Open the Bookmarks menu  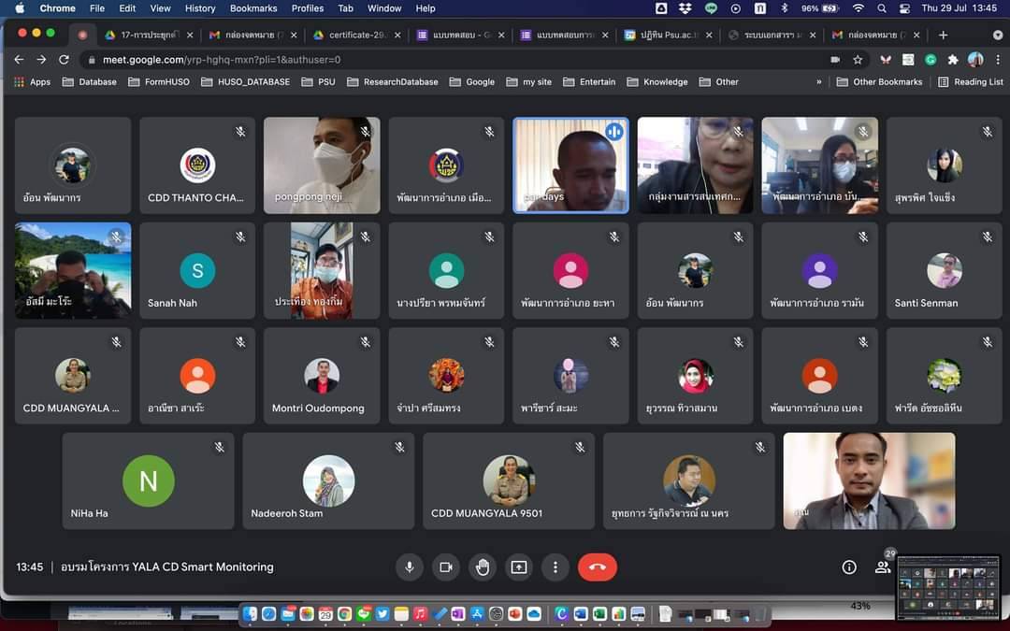click(x=253, y=8)
